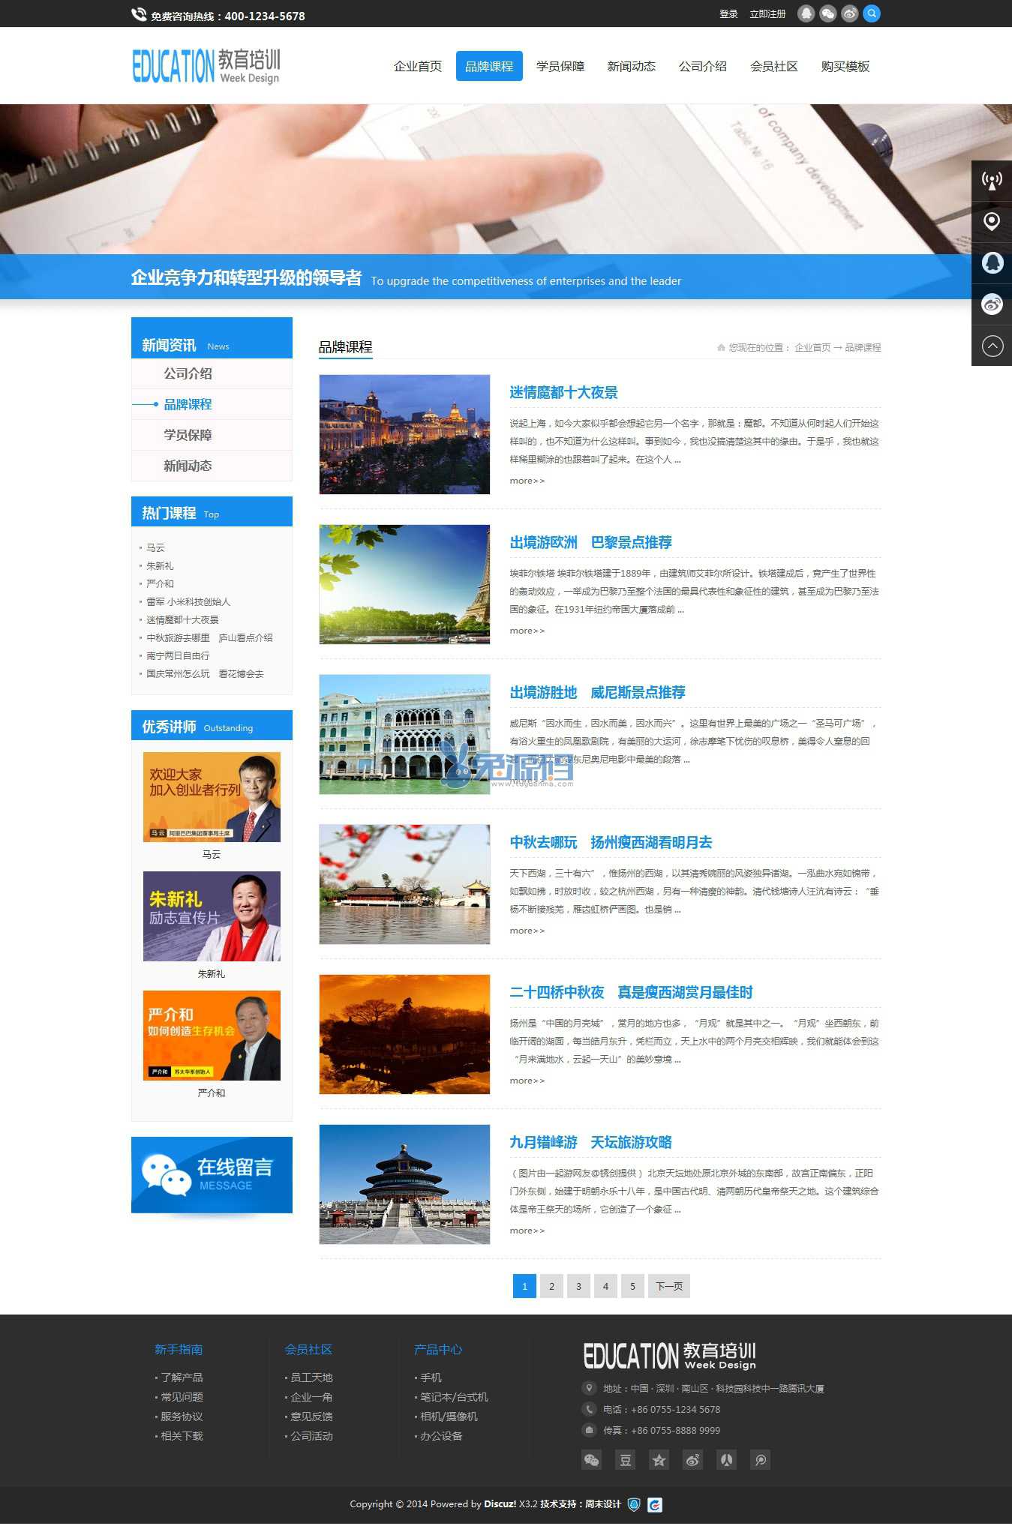
Task: Click the QQ penguin icon in top bar
Action: [x=806, y=14]
